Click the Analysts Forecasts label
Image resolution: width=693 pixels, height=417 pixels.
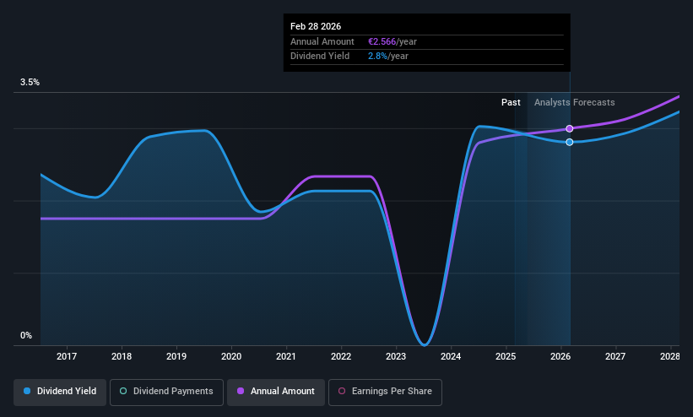click(x=575, y=103)
